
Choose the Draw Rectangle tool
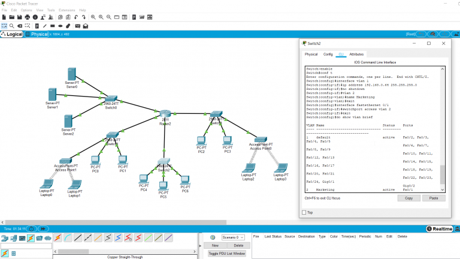pyautogui.click(x=53, y=26)
